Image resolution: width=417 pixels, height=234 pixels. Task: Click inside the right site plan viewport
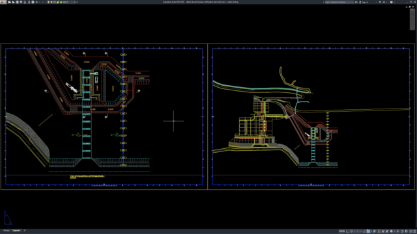click(311, 117)
